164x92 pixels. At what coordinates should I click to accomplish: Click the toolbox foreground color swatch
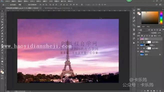coord(1,72)
